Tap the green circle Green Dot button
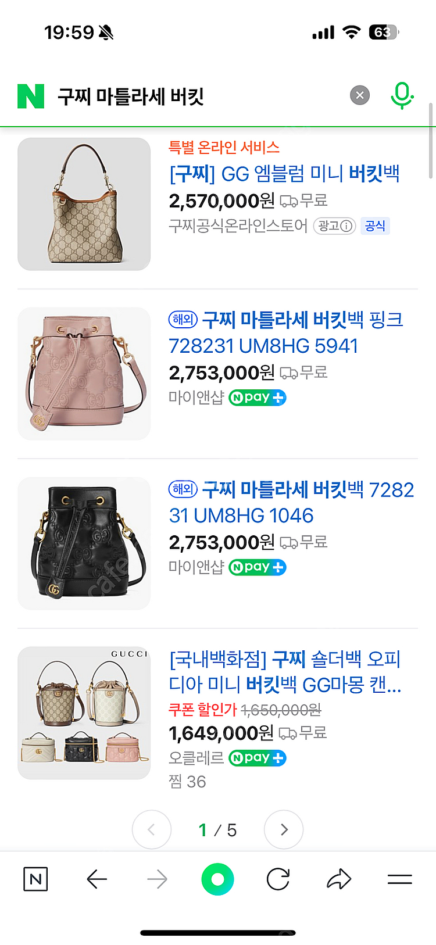 pos(218,879)
